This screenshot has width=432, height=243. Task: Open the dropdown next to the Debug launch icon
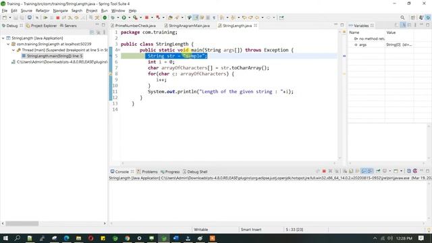[118, 18]
